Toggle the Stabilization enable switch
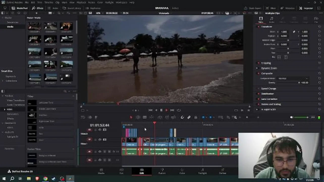The height and width of the screenshot is (182, 324). coord(258,94)
